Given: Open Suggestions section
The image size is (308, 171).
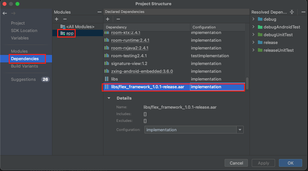Looking at the screenshot, I should pos(23,80).
